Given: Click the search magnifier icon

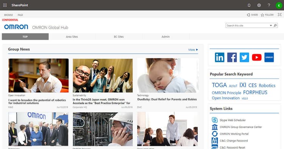Looking at the screenshot, I should (275, 25).
